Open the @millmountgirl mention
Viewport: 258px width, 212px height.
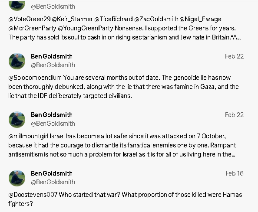[x=28, y=136]
